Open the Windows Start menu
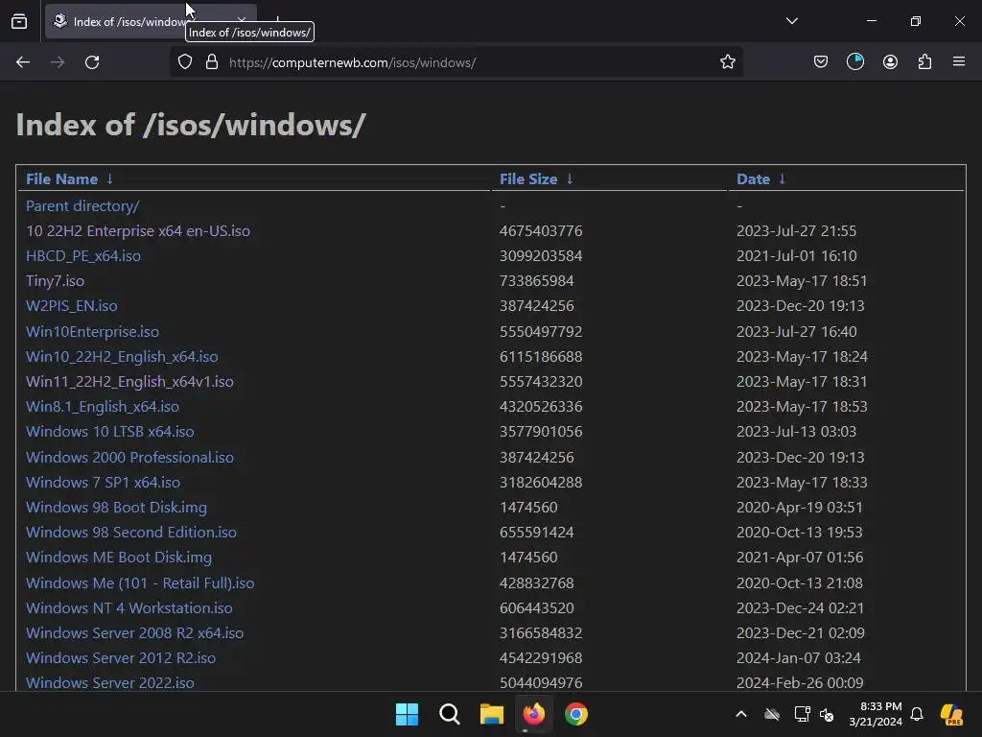Image resolution: width=982 pixels, height=737 pixels. pyautogui.click(x=407, y=714)
